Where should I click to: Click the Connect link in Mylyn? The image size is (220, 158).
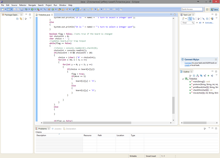tap(188, 63)
